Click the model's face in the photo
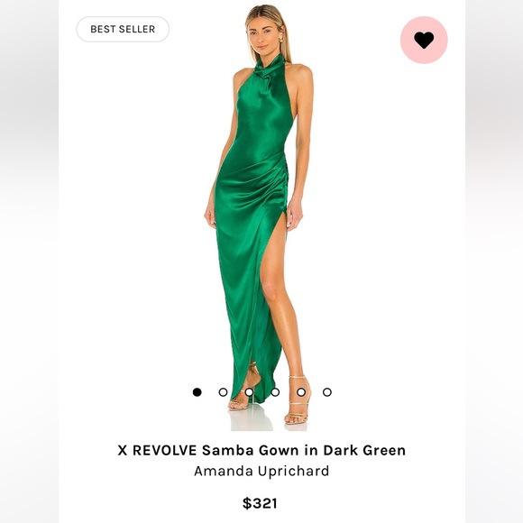The height and width of the screenshot is (523, 523). [266, 35]
